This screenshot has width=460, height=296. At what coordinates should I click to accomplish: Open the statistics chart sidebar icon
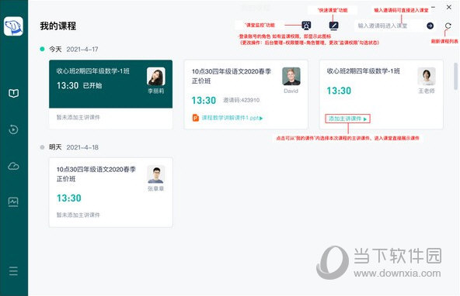[13, 201]
